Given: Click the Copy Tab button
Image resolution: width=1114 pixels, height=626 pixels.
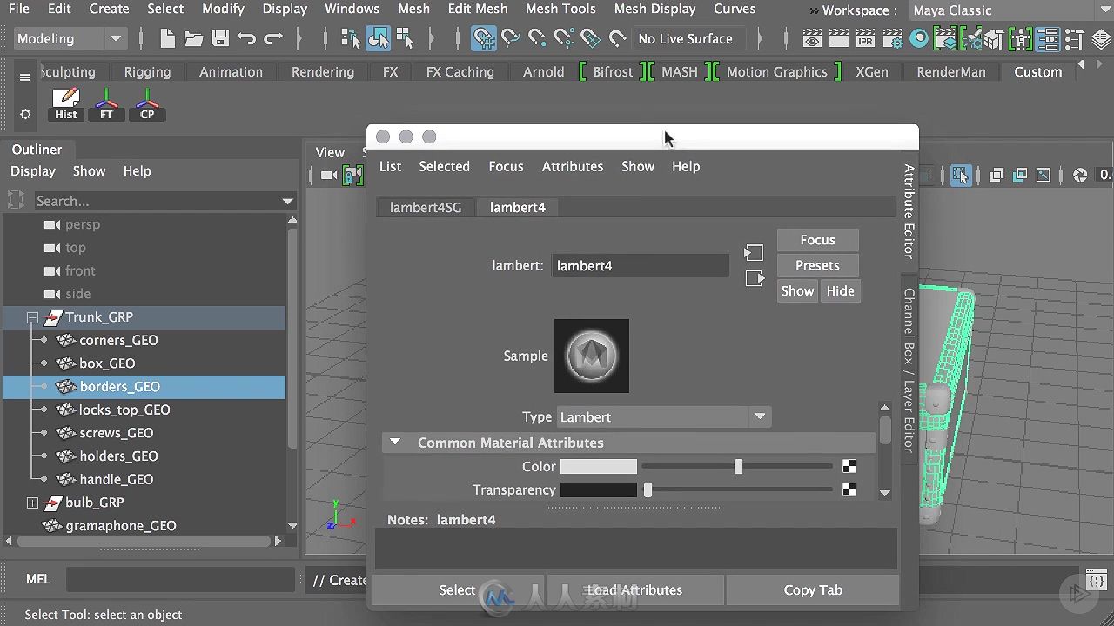Looking at the screenshot, I should click(x=813, y=589).
